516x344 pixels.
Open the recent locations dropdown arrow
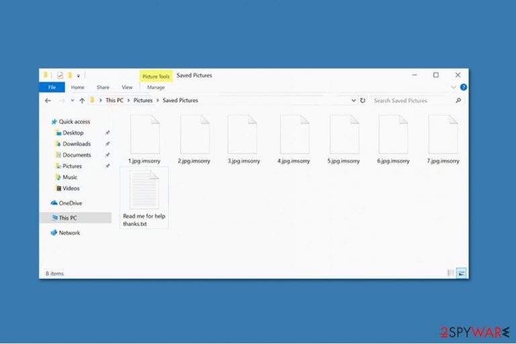[73, 101]
